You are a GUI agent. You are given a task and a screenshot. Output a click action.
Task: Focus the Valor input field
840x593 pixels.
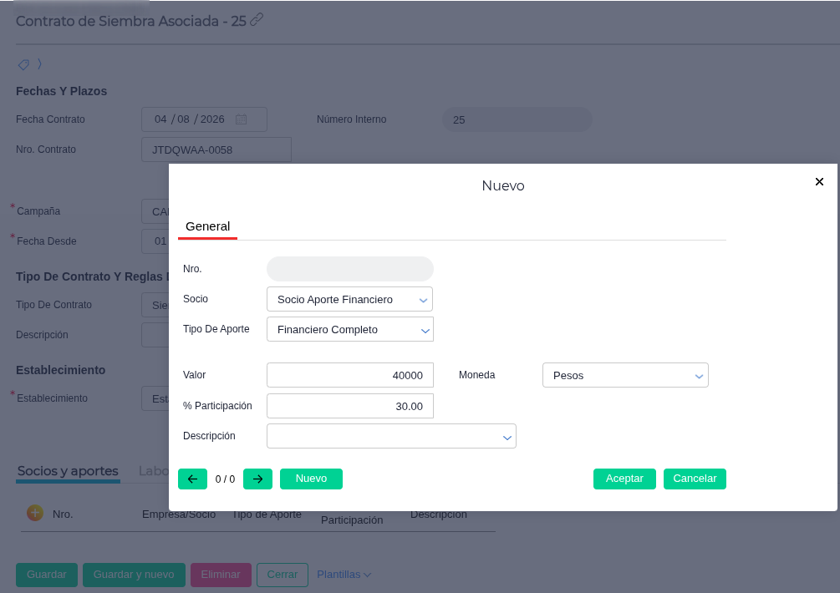(x=350, y=375)
